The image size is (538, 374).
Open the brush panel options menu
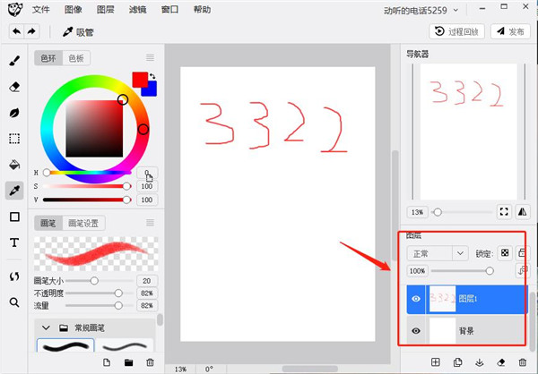[x=150, y=223]
